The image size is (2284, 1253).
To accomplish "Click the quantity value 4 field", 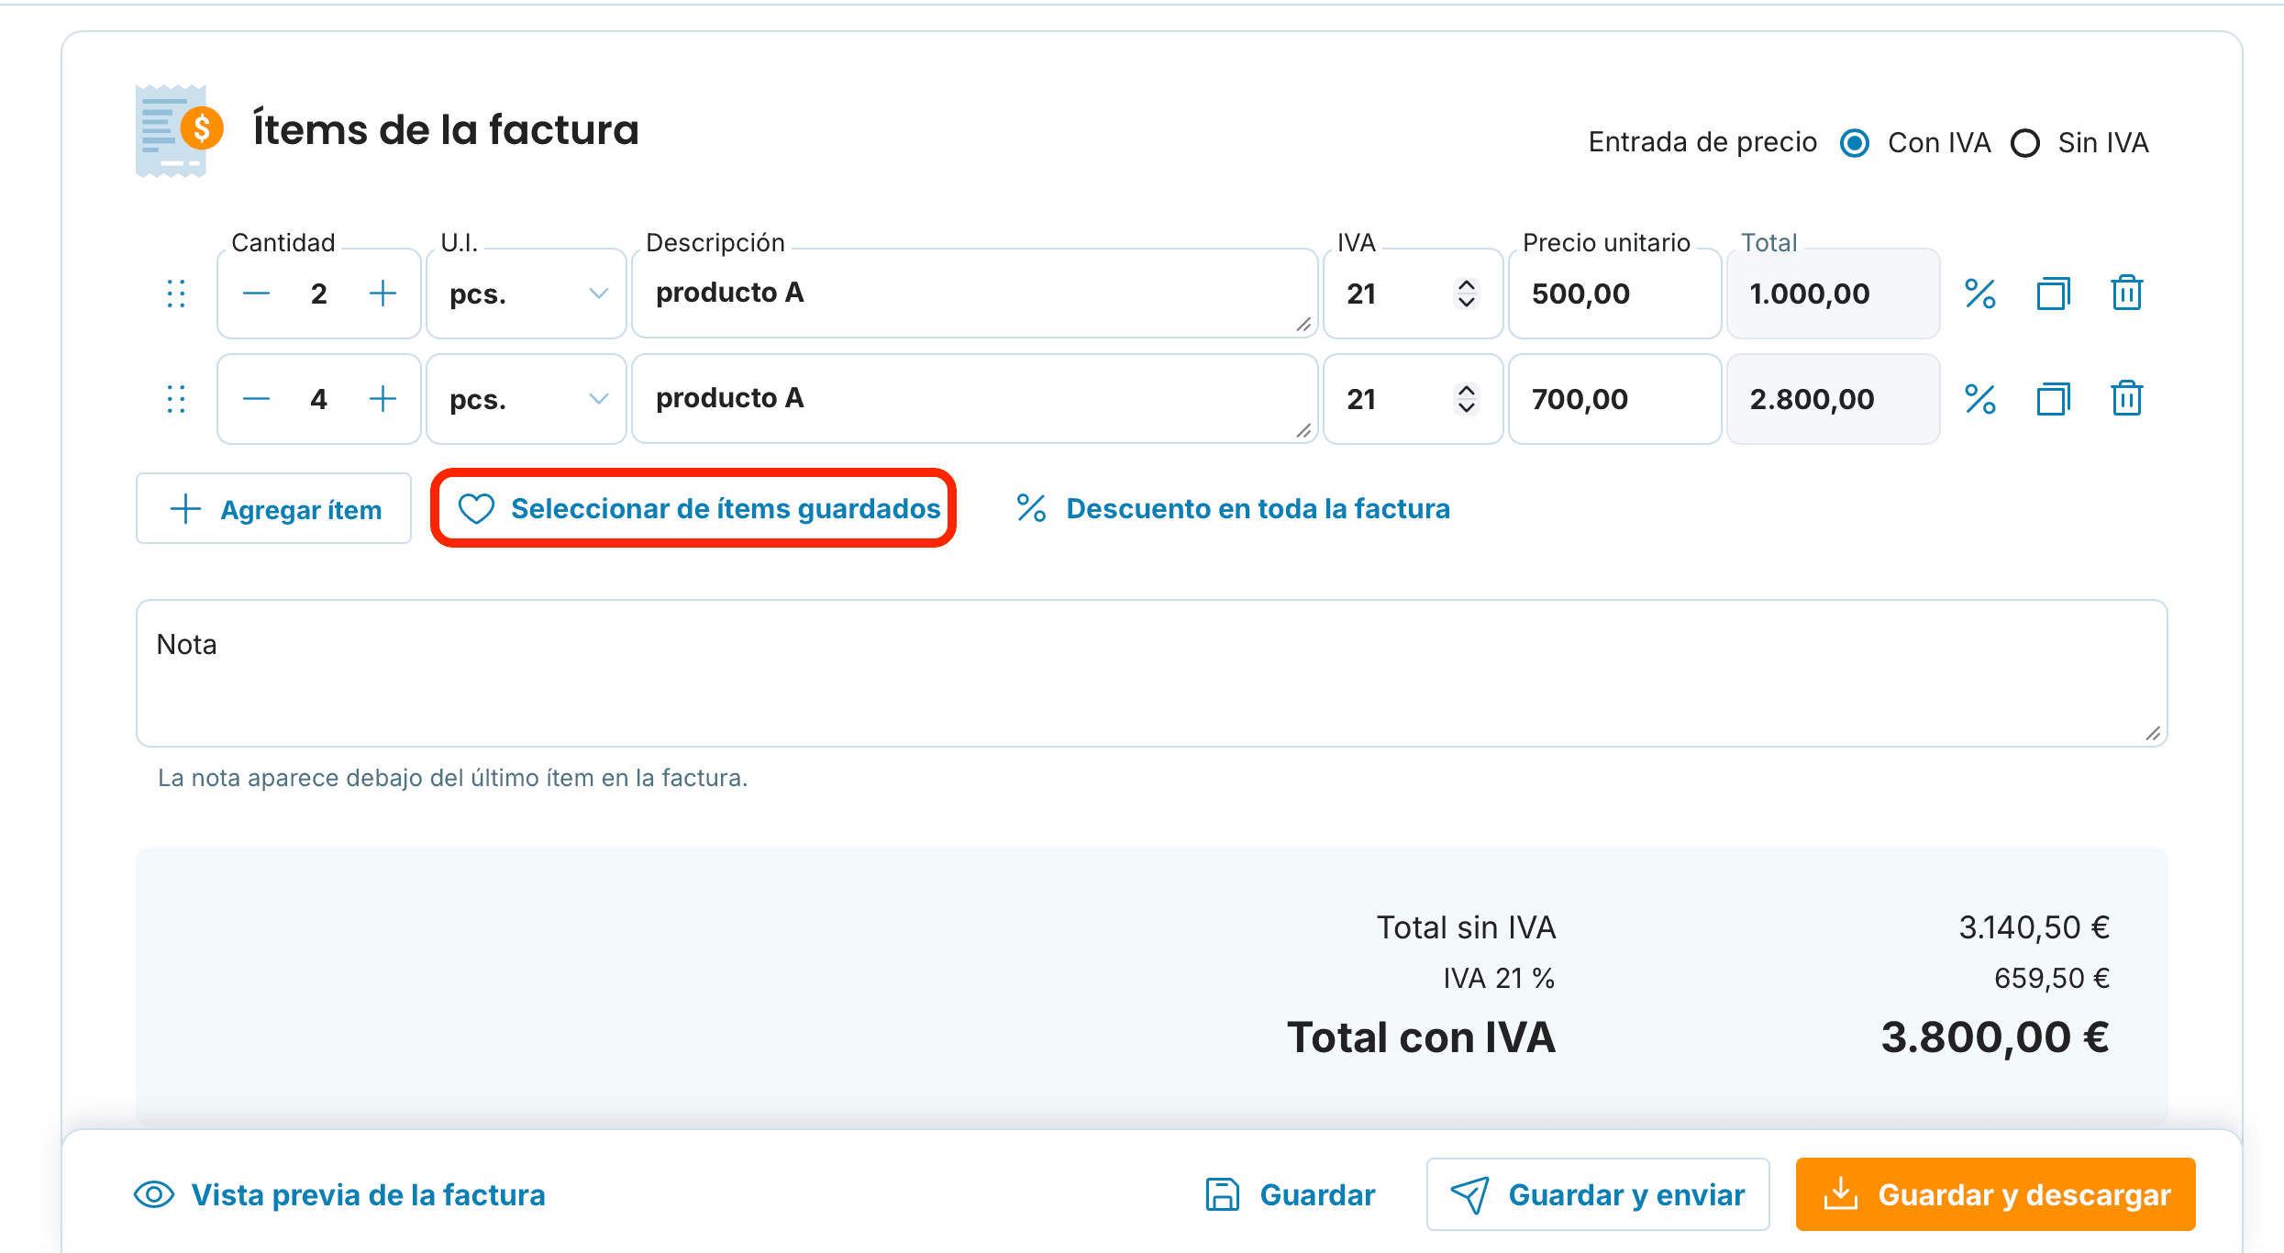I will click(318, 399).
